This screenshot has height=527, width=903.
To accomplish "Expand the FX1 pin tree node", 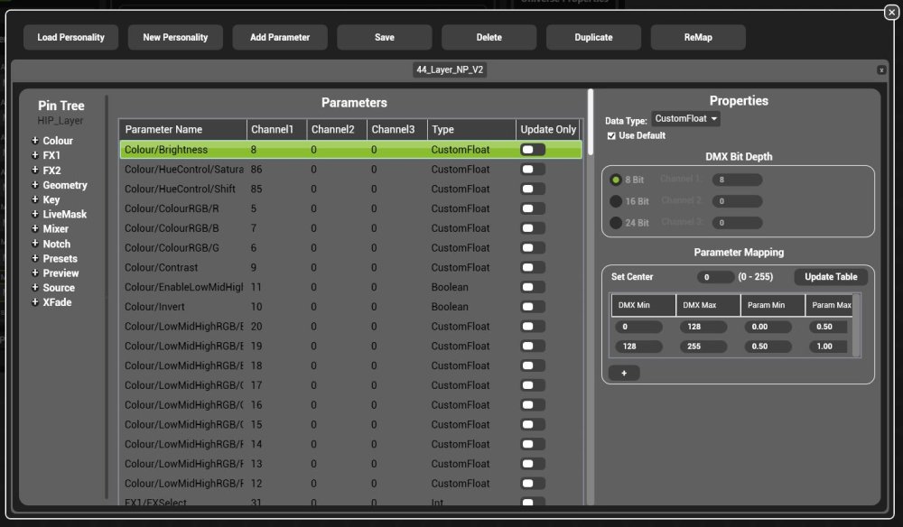I will click(x=35, y=155).
